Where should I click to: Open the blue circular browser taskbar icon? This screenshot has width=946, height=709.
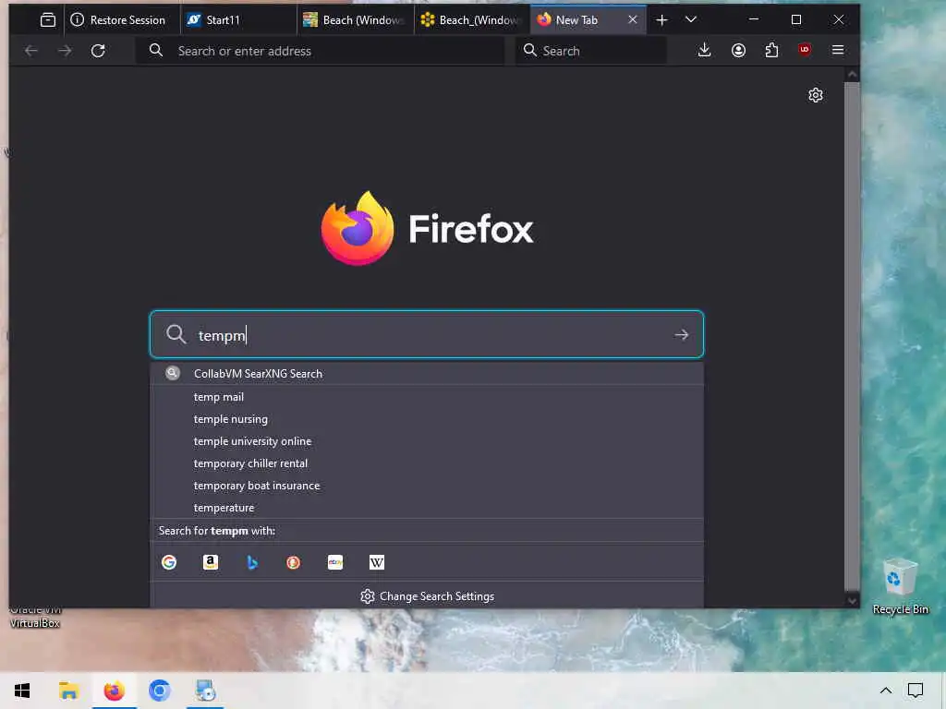(x=159, y=691)
